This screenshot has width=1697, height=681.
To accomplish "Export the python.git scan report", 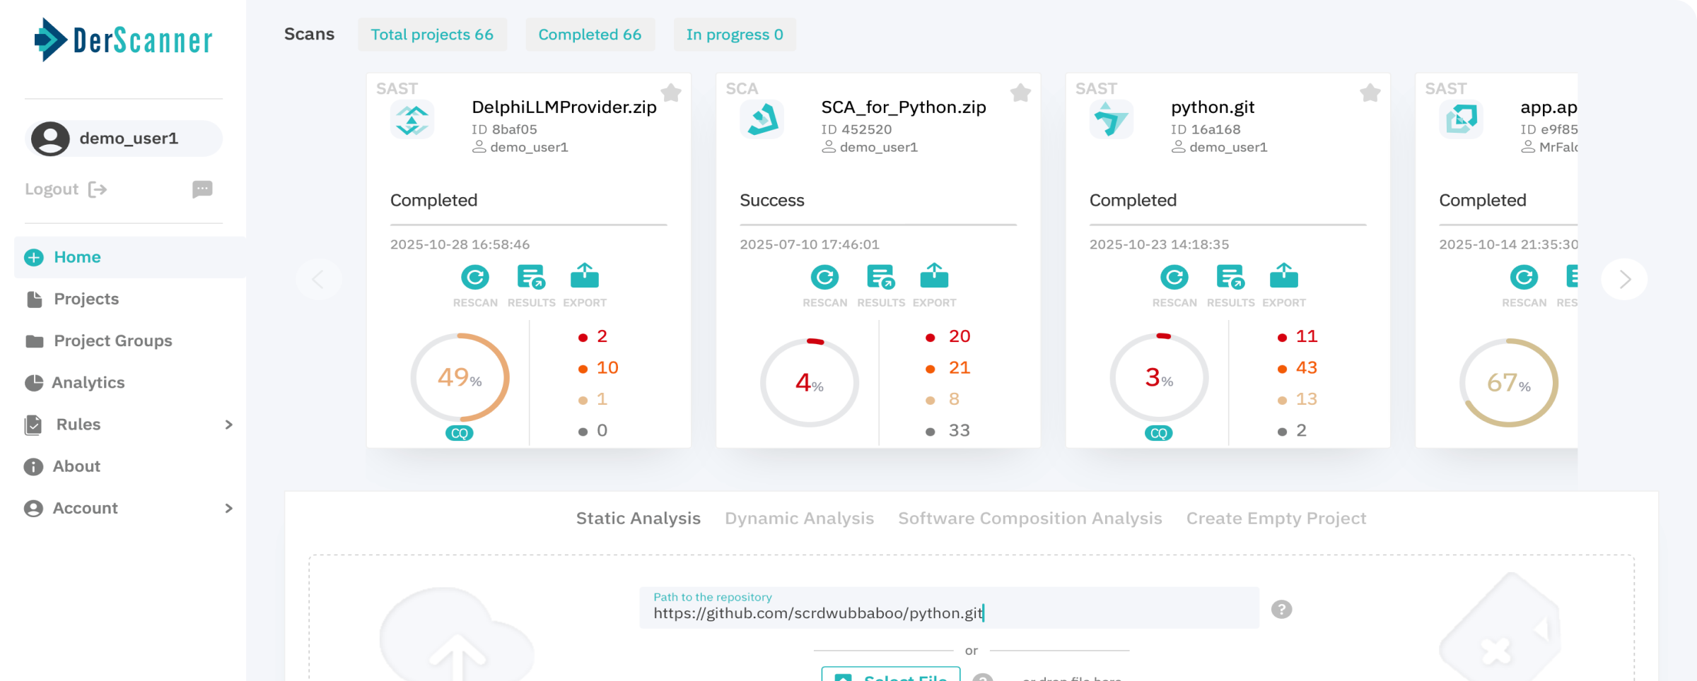I will click(1283, 278).
